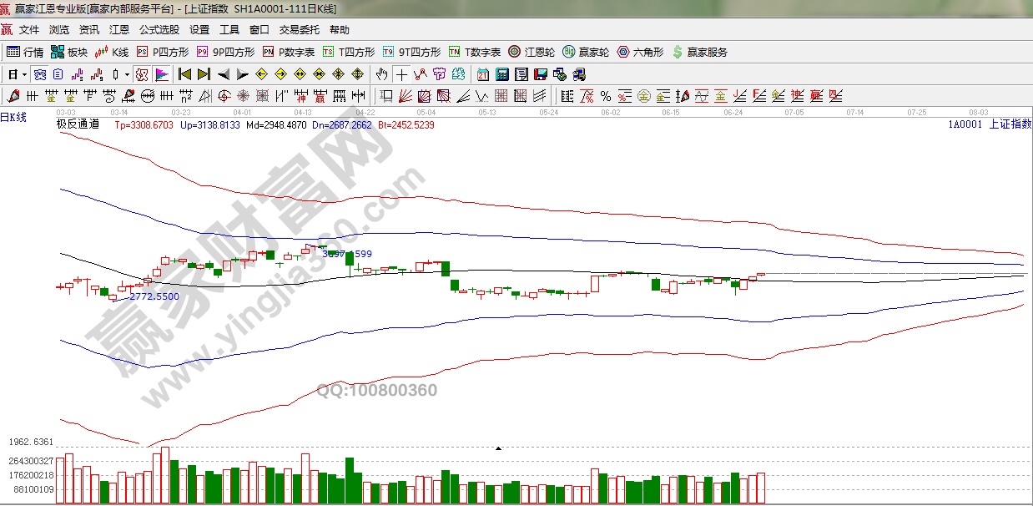
Task: Click the 行情 quotes button
Action: (25, 52)
